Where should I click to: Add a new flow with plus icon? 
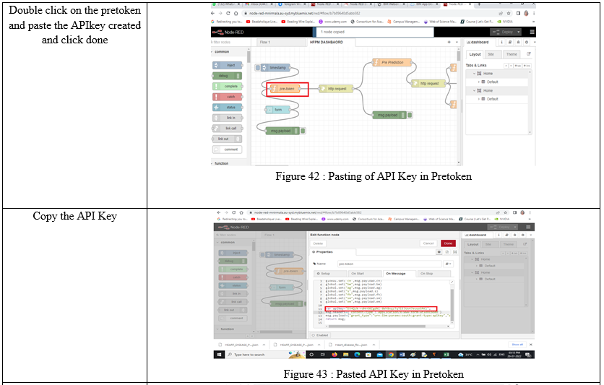449,42
